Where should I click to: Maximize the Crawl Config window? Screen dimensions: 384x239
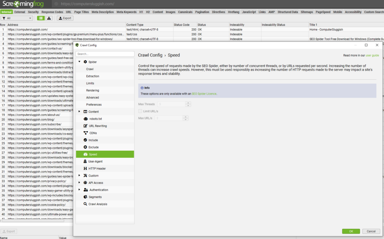(x=366, y=45)
